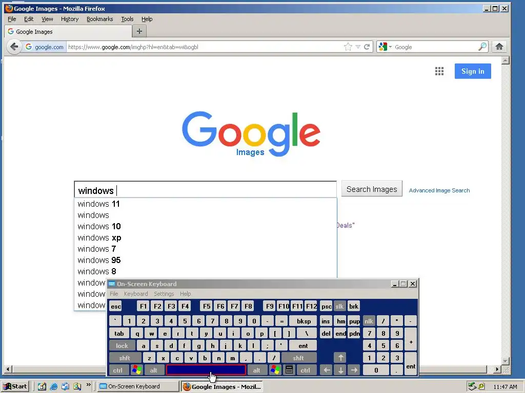Click the tab key on keyboard
Viewport: 525px width, 393px height.
[119, 334]
